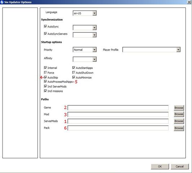Browse for the Mod path
This screenshot has height=173, width=192.
pyautogui.click(x=179, y=114)
